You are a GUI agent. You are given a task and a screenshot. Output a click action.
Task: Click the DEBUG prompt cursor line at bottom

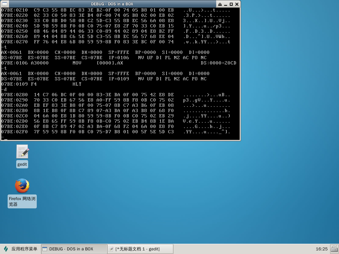click(x=4, y=137)
